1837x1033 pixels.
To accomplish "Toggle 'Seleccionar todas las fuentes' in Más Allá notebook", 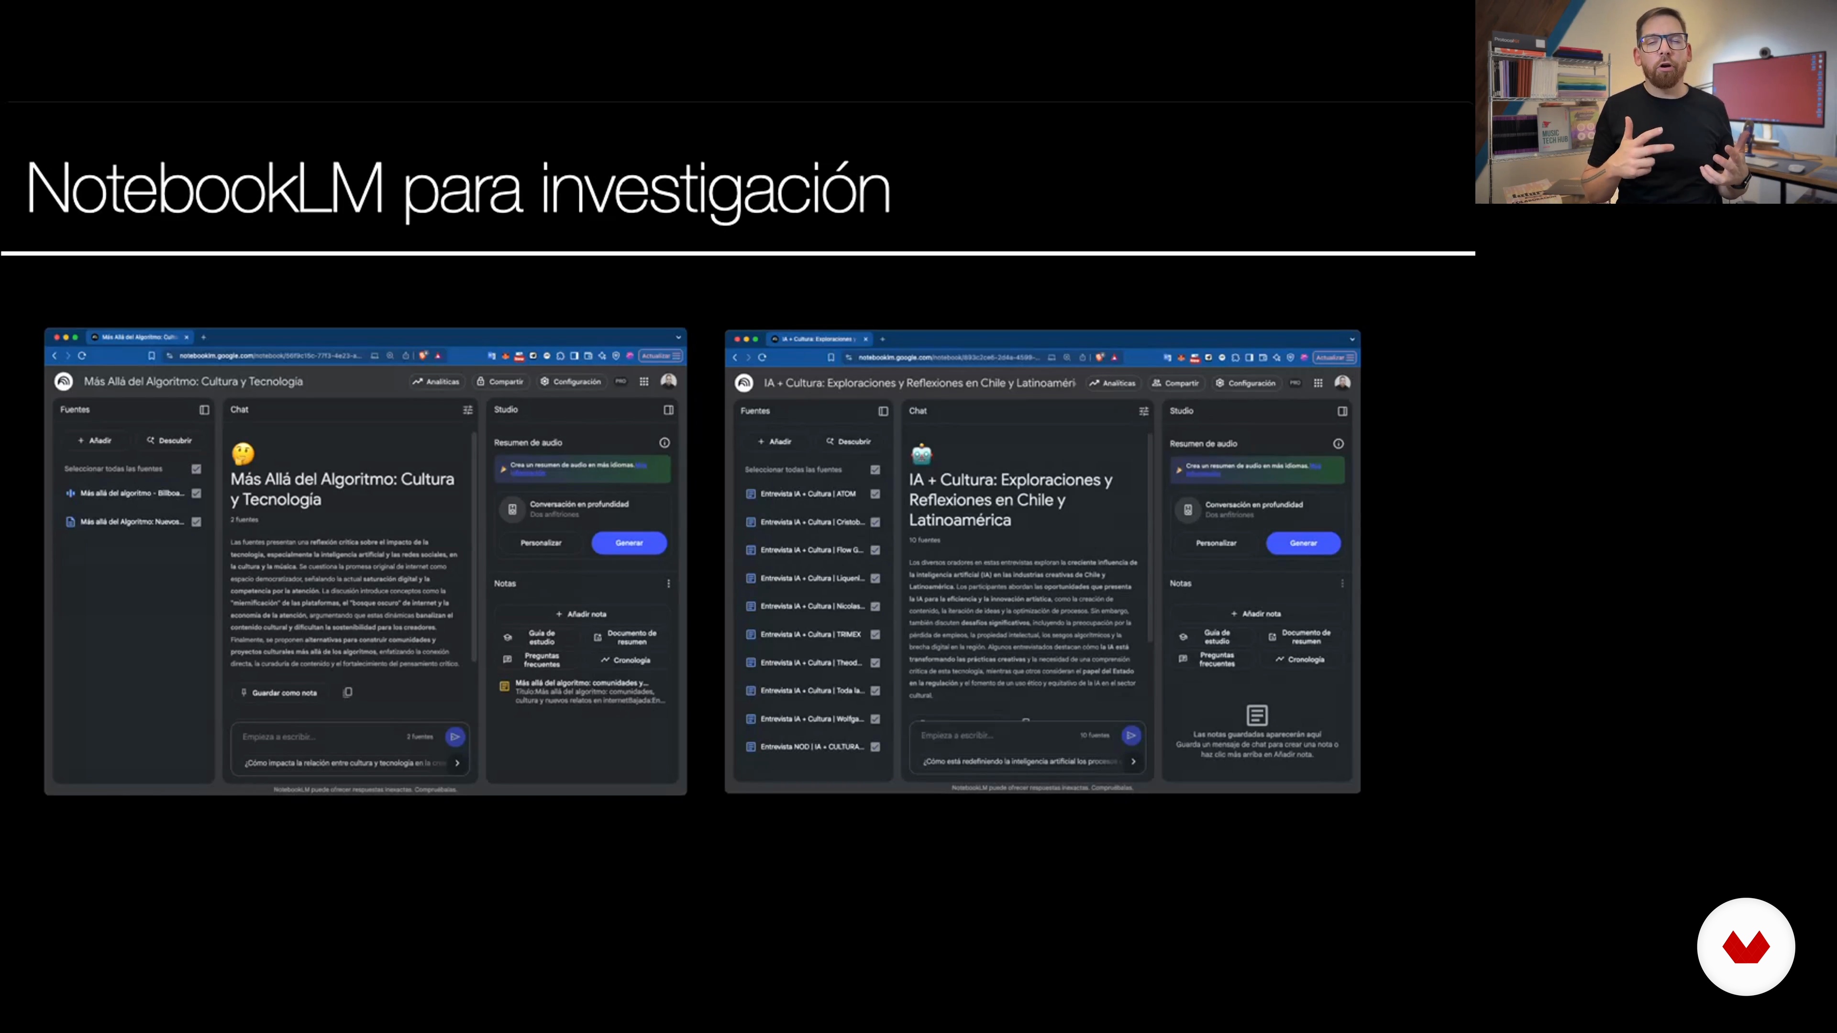I will coord(196,469).
